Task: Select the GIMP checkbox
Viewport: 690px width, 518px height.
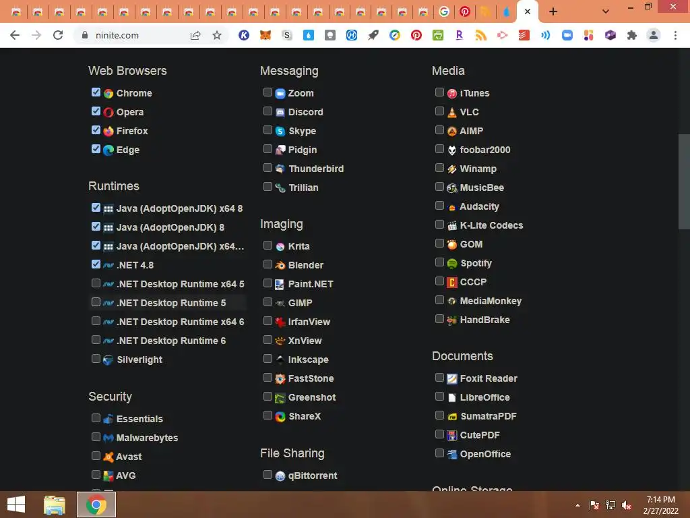Action: click(268, 301)
